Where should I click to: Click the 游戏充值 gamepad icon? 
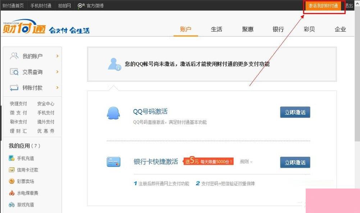point(12,204)
